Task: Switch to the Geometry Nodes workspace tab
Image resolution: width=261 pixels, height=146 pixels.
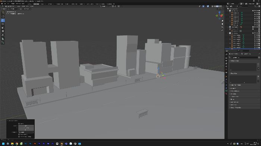Action: 100,4
